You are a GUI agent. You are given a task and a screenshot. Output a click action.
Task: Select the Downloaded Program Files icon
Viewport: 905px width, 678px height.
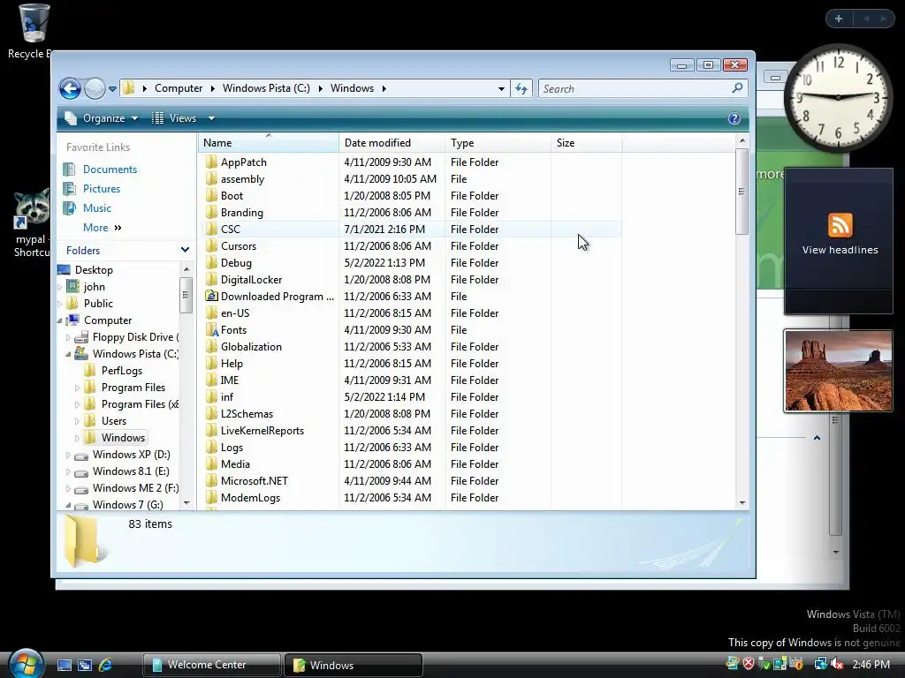point(212,296)
